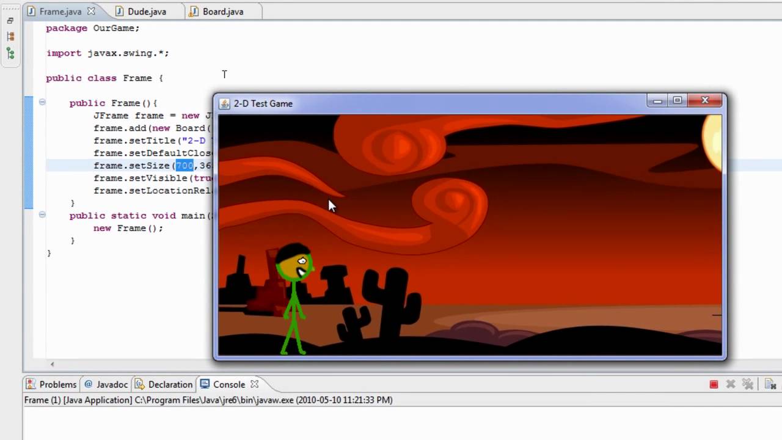Switch to the Board.java editor tab
The width and height of the screenshot is (782, 440).
223,12
